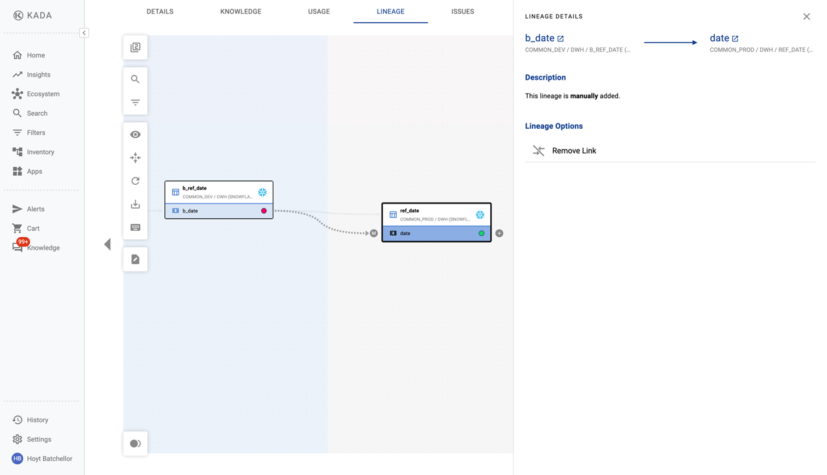The height and width of the screenshot is (475, 827).
Task: Click the edit note icon in toolbar
Action: 135,259
